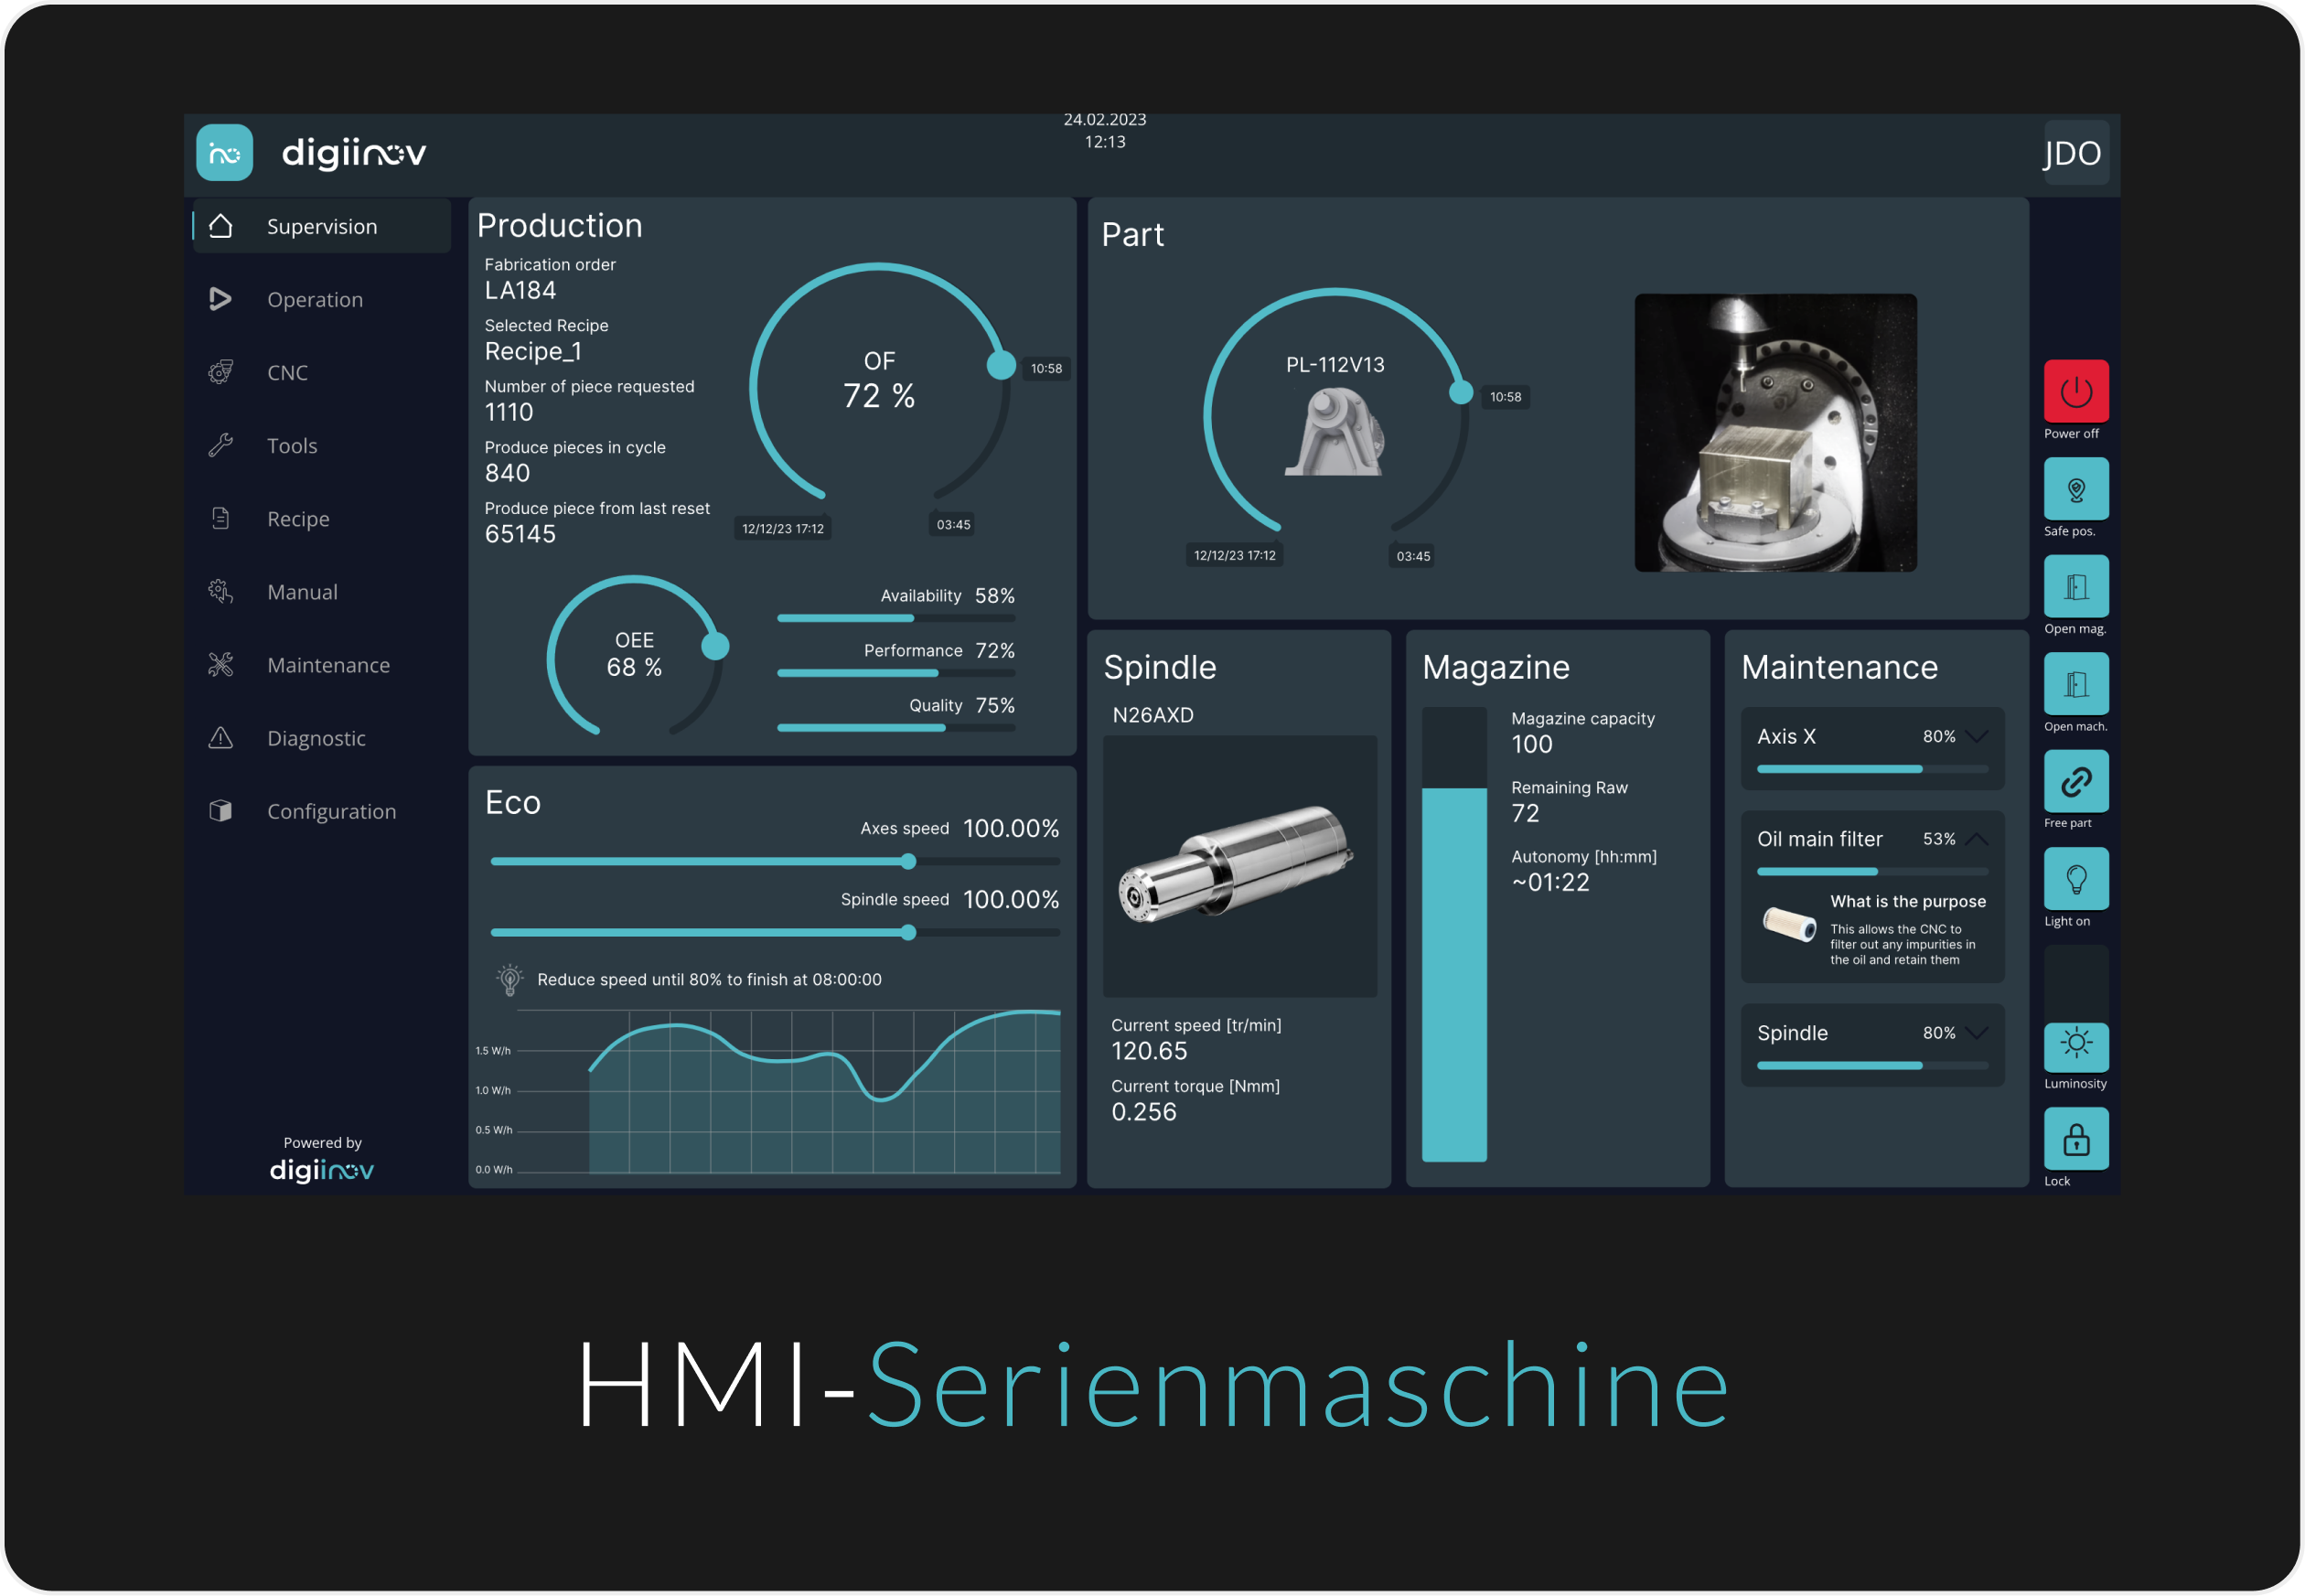
Task: Collapse the Oil main filter details
Action: [x=1976, y=839]
